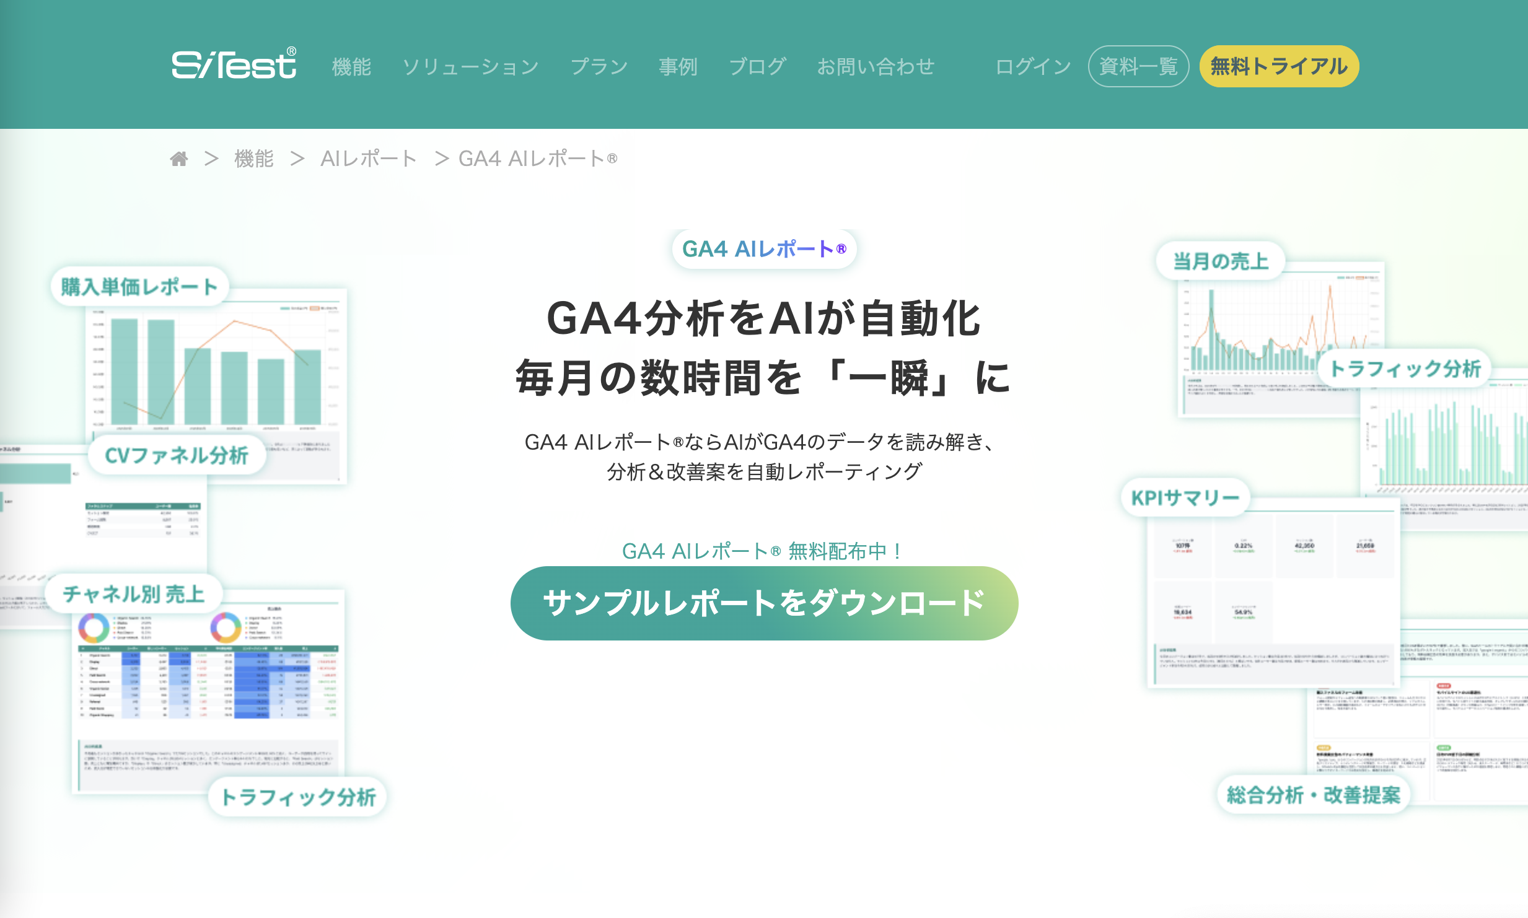Image resolution: width=1528 pixels, height=918 pixels.
Task: Download sample report via サンプルレポートをダウンロード
Action: coord(764,603)
